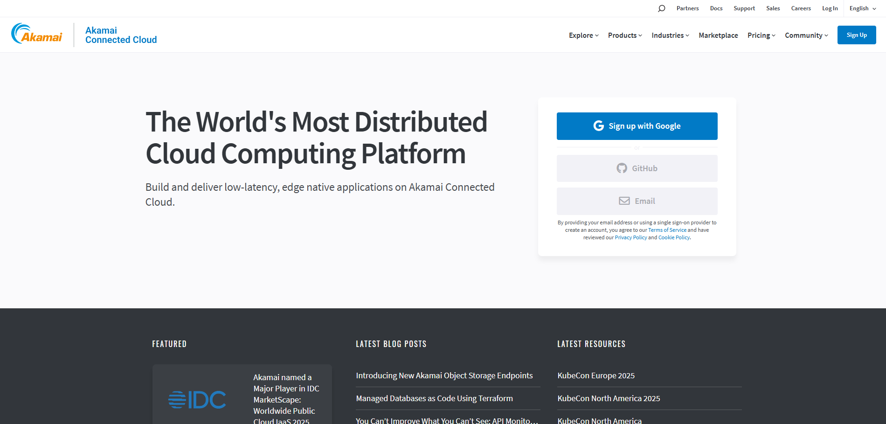Click the Akamai logo
The height and width of the screenshot is (424, 886).
(x=37, y=35)
